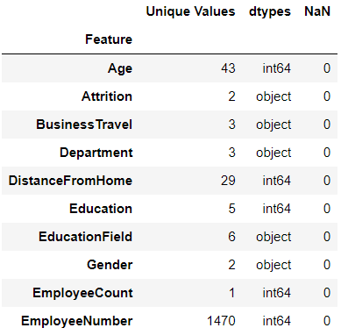Click the Feature index header
The height and width of the screenshot is (335, 341).
[109, 39]
